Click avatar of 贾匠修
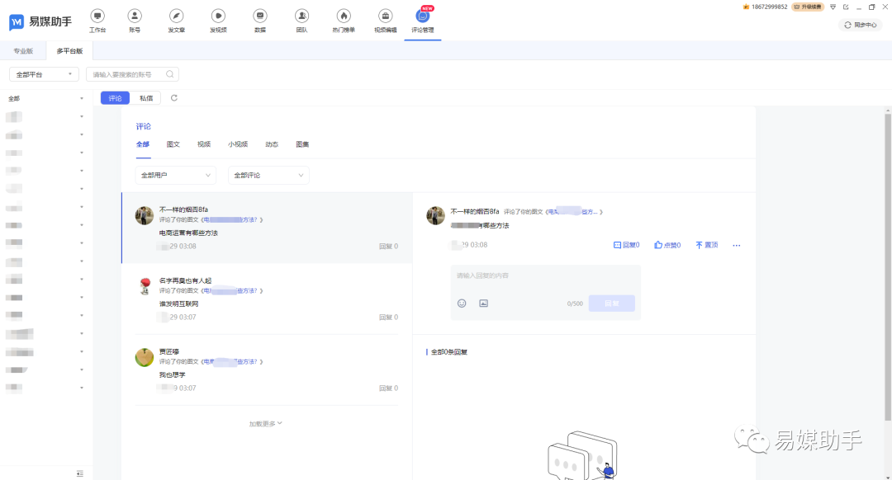This screenshot has height=480, width=892. click(x=144, y=357)
